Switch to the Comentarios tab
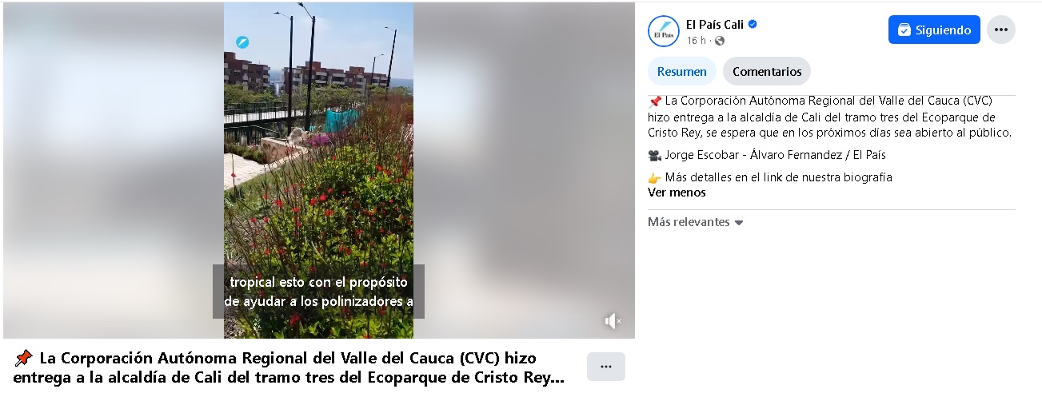The width and height of the screenshot is (1042, 393). point(767,72)
